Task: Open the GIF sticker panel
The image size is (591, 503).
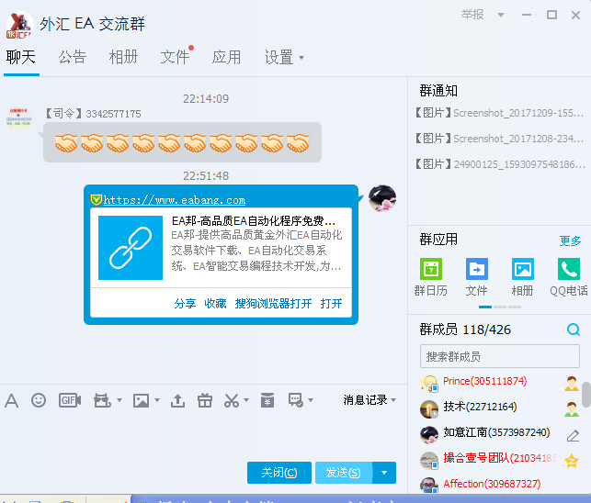Action: click(x=70, y=400)
